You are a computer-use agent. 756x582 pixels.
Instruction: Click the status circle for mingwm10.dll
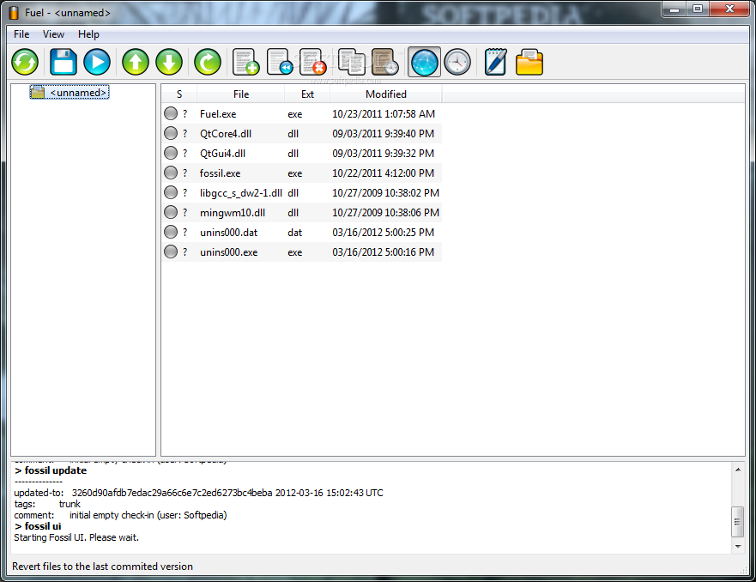pyautogui.click(x=171, y=213)
